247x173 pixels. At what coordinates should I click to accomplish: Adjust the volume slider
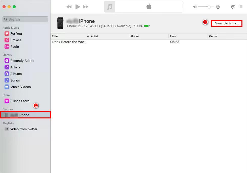click(209, 7)
